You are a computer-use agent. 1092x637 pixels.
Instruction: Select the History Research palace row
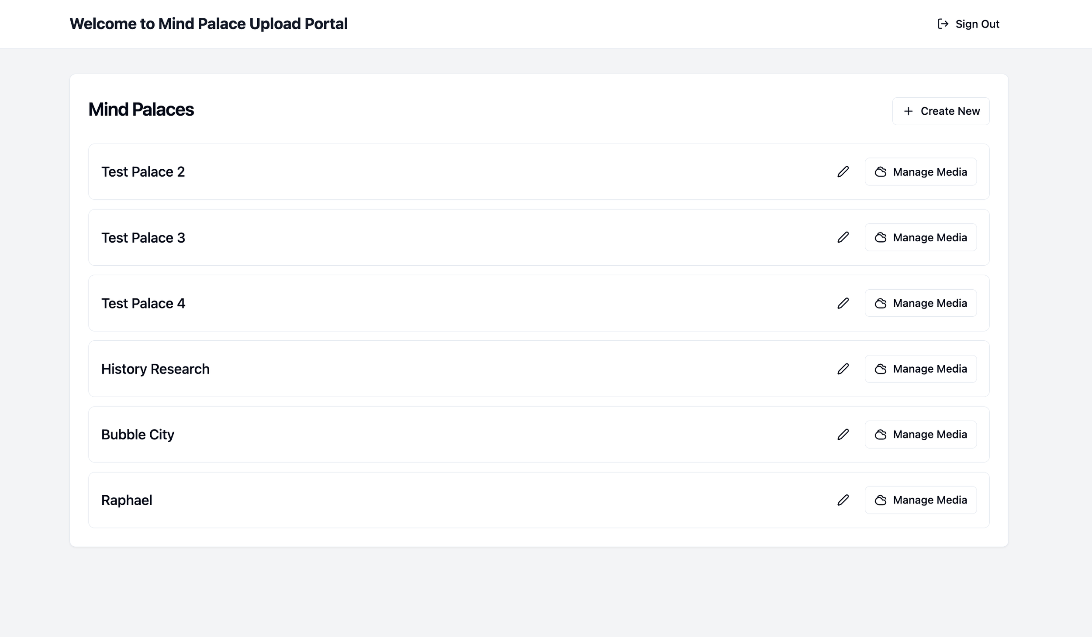(156, 369)
